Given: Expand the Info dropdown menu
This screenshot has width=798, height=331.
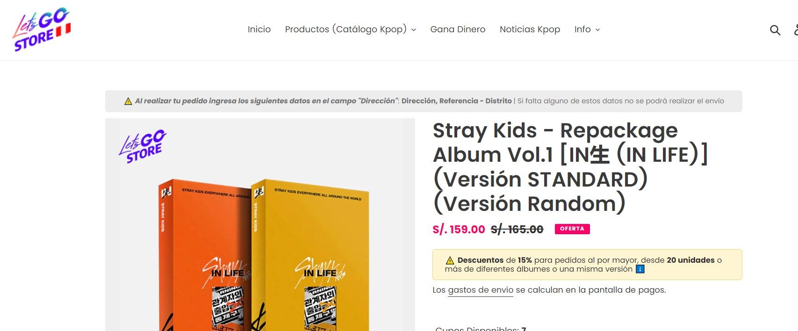Looking at the screenshot, I should pos(587,29).
